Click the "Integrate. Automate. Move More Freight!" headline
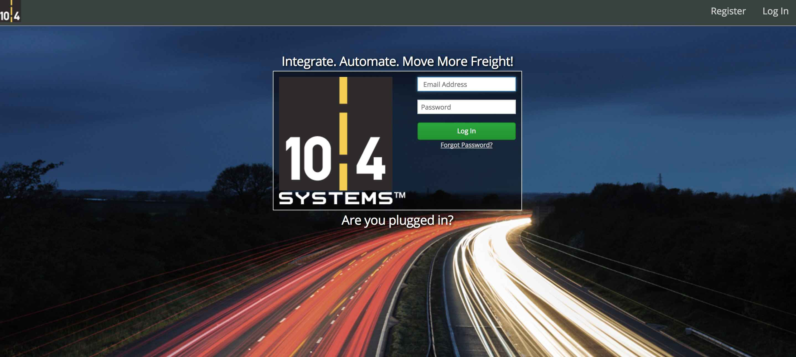This screenshot has height=357, width=796. pos(397,61)
